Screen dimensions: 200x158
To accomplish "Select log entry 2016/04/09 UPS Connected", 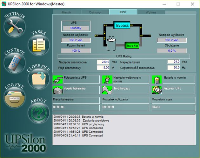I will coord(78,135).
